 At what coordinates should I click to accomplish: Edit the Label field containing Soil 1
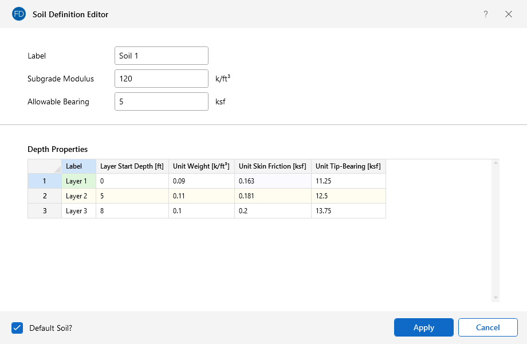point(161,56)
